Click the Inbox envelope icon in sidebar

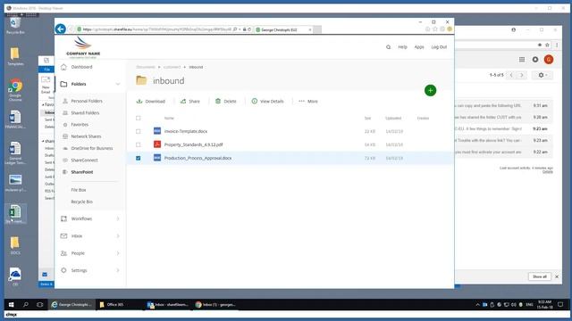coord(63,235)
